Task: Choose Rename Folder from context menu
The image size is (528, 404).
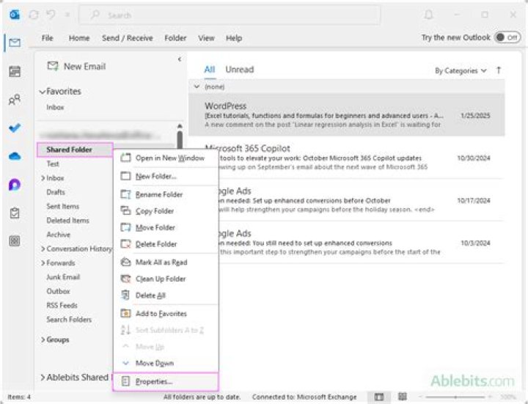Action: coord(158,194)
